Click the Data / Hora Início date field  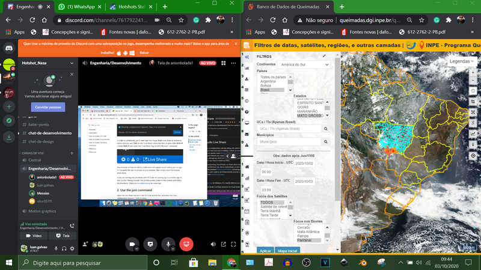(304, 164)
